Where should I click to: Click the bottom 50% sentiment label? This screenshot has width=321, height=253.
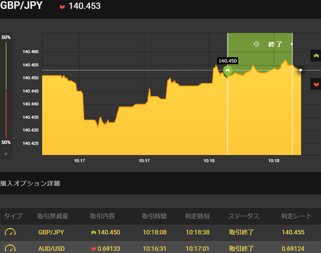click(6, 143)
